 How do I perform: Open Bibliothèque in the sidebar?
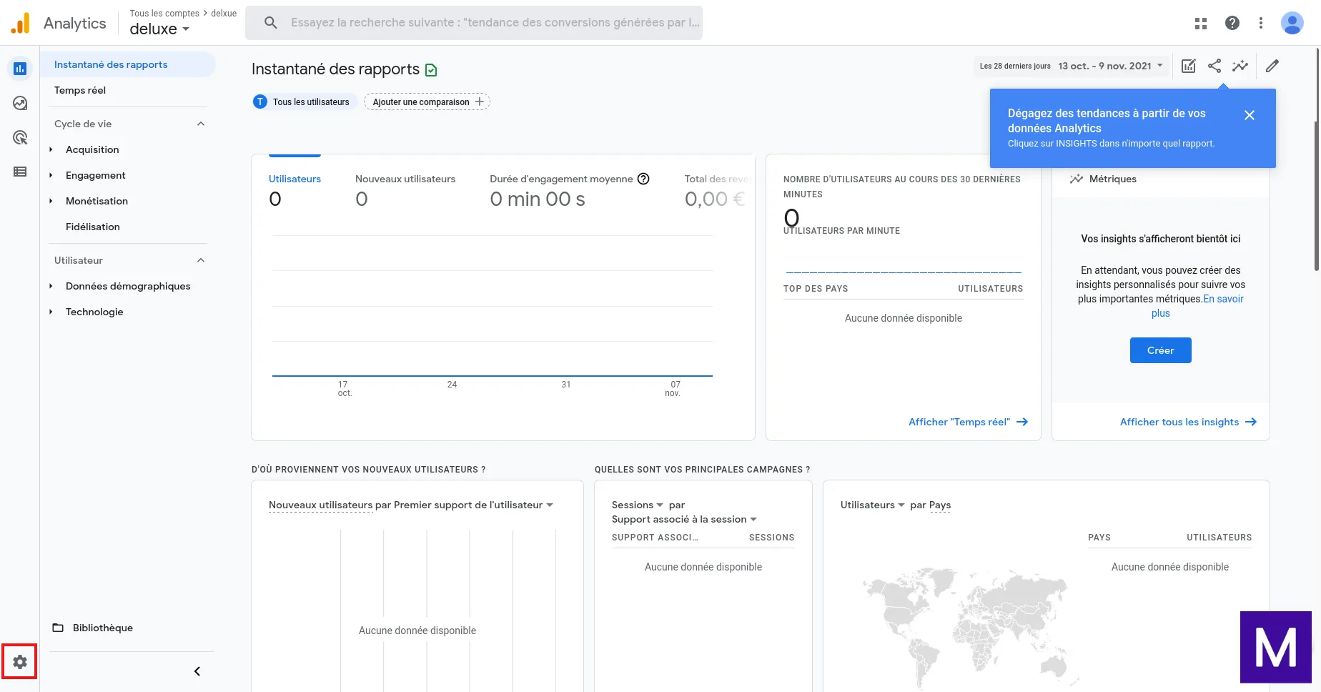point(103,628)
